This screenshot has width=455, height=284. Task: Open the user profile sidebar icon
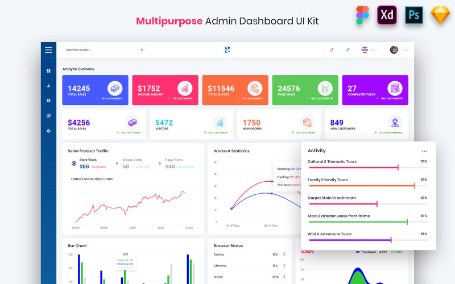48,86
